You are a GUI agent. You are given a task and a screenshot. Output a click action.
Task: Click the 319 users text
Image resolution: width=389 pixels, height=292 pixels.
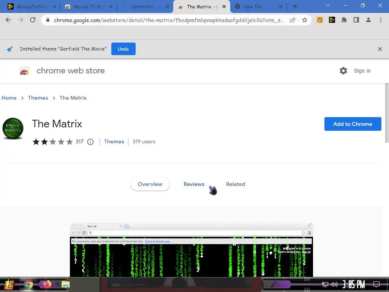tap(144, 141)
